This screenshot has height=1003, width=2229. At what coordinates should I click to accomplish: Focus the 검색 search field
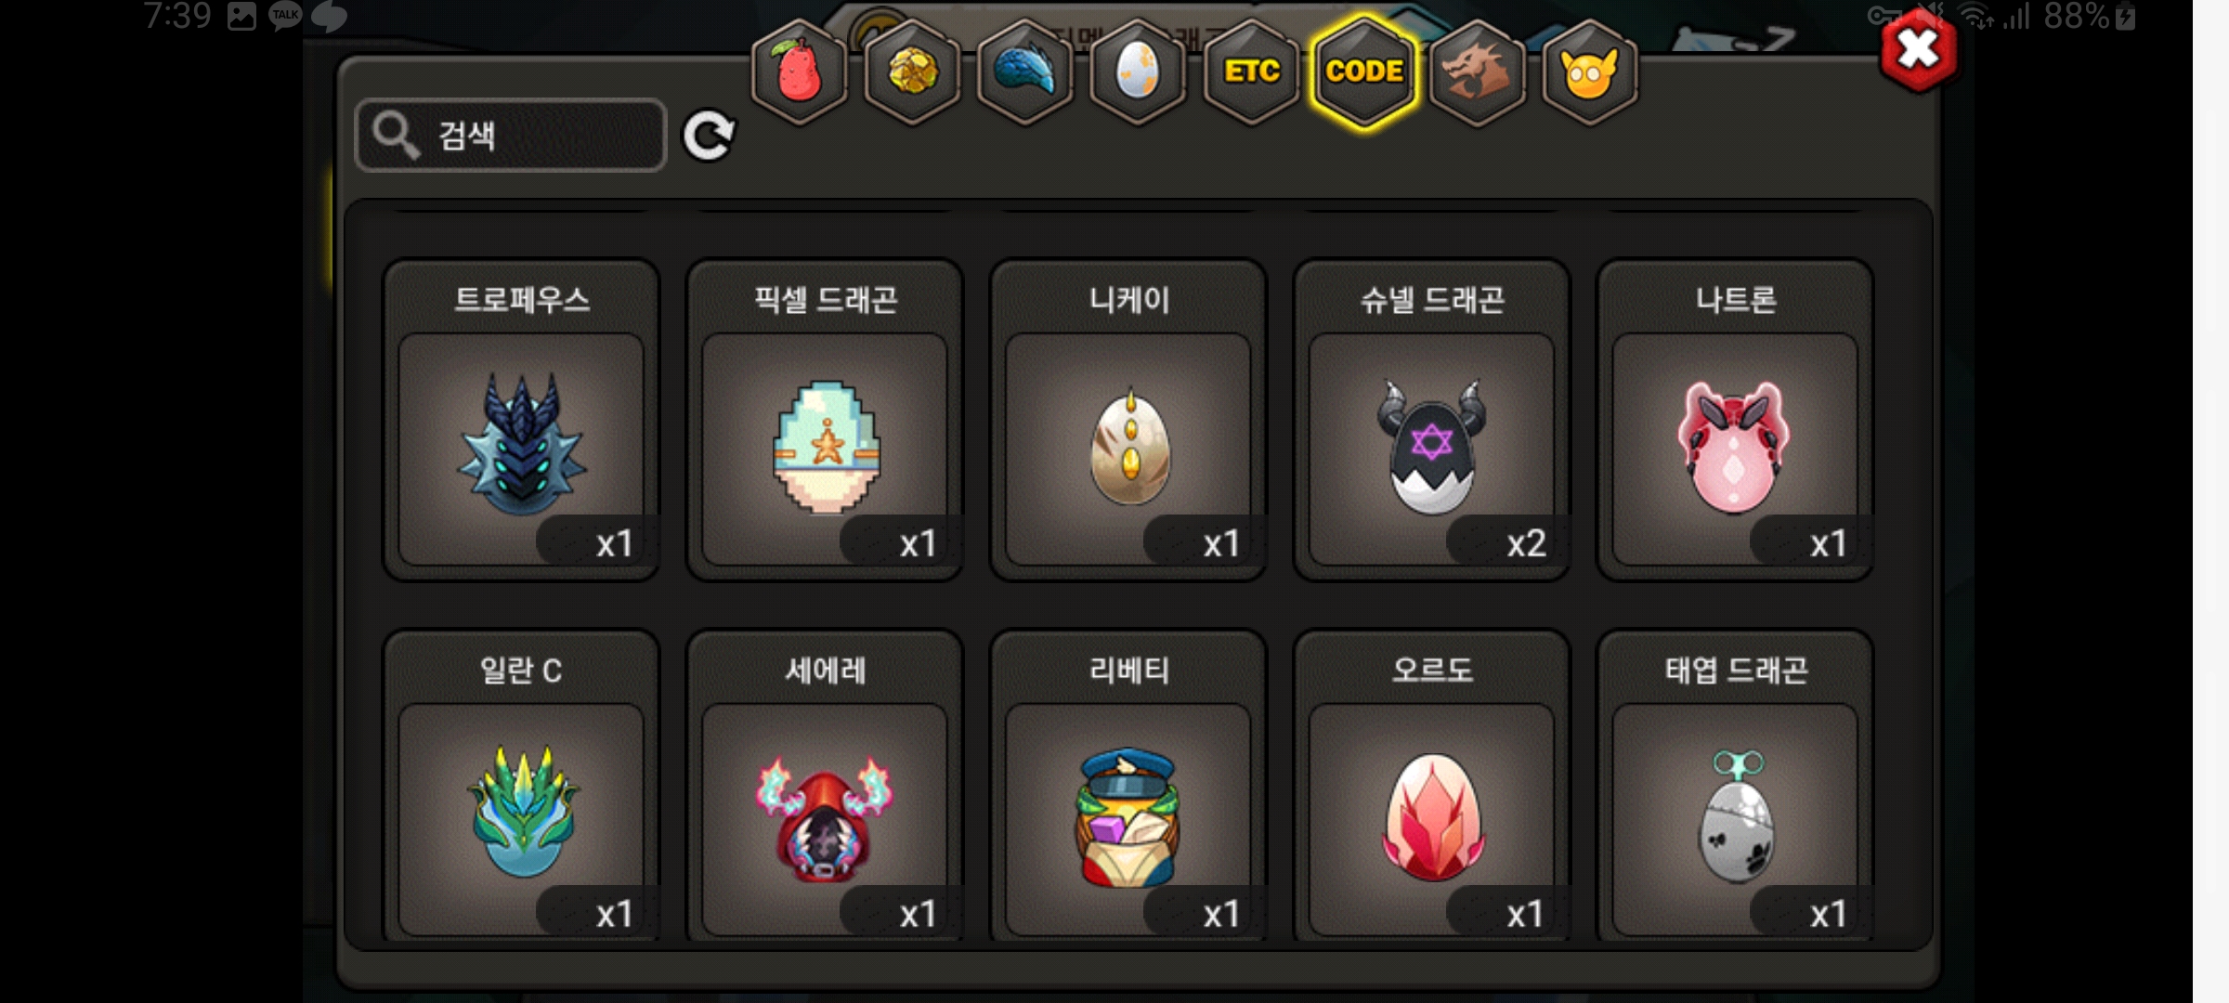coord(511,136)
